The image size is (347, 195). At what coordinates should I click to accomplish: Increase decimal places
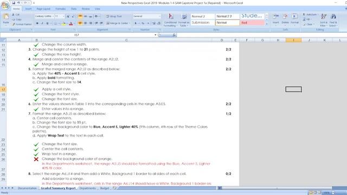click(154, 23)
